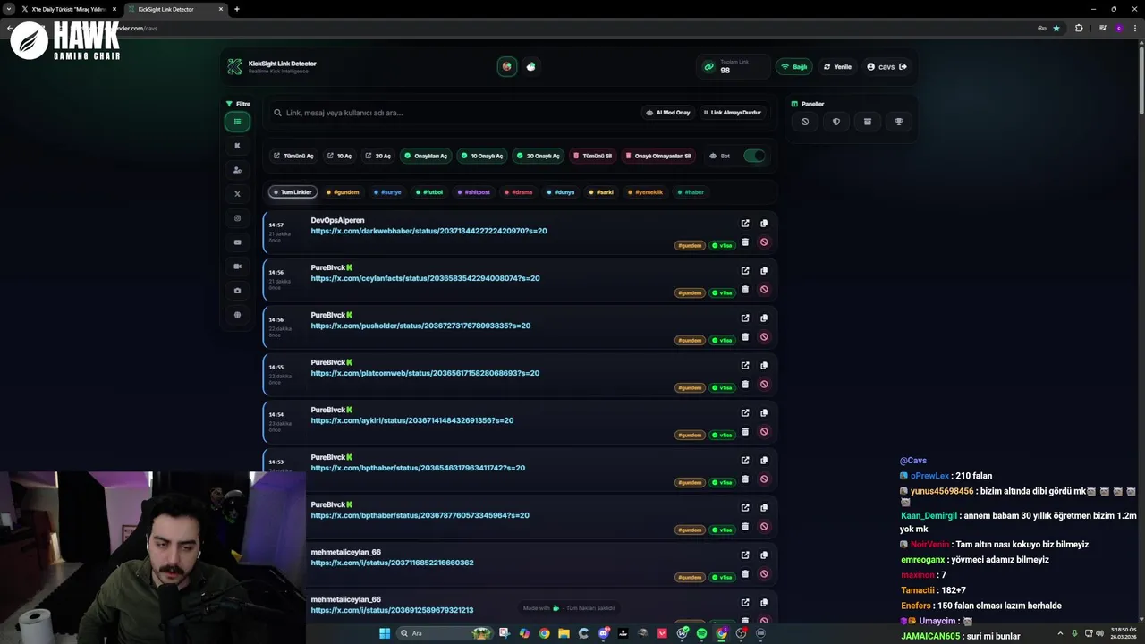Select the list view filter icon
The width and height of the screenshot is (1145, 644).
[x=237, y=122]
